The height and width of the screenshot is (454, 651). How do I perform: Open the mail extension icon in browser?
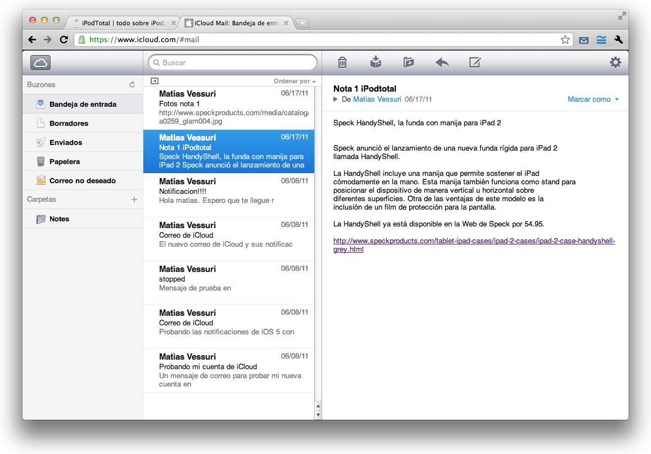[x=584, y=40]
